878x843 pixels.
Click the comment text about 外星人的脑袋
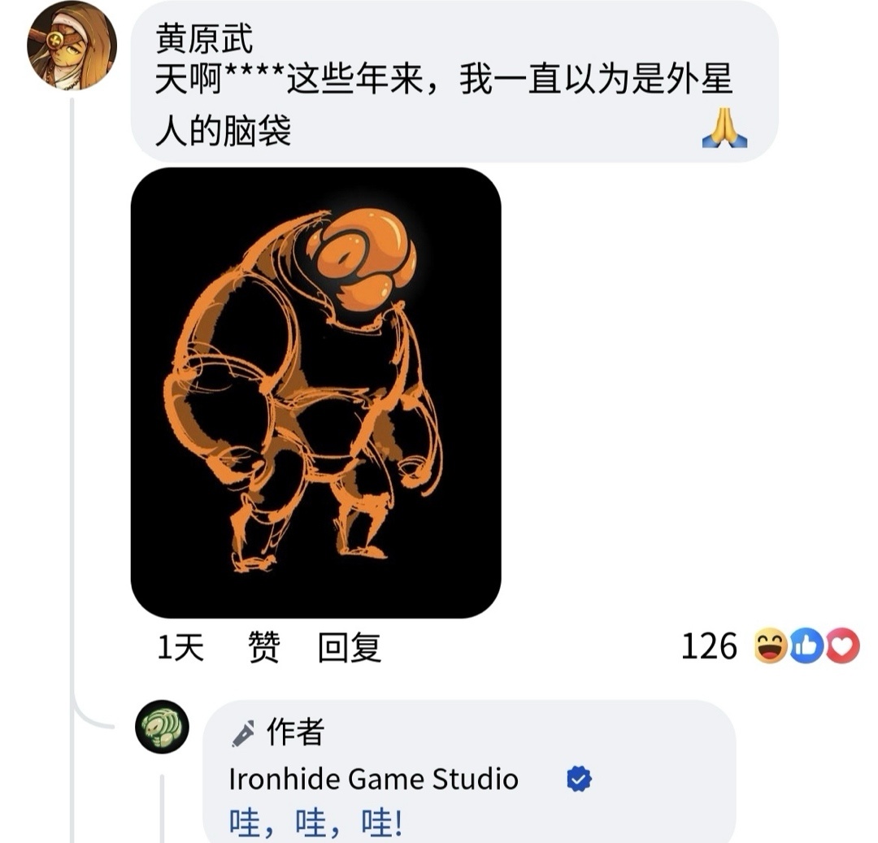[444, 105]
